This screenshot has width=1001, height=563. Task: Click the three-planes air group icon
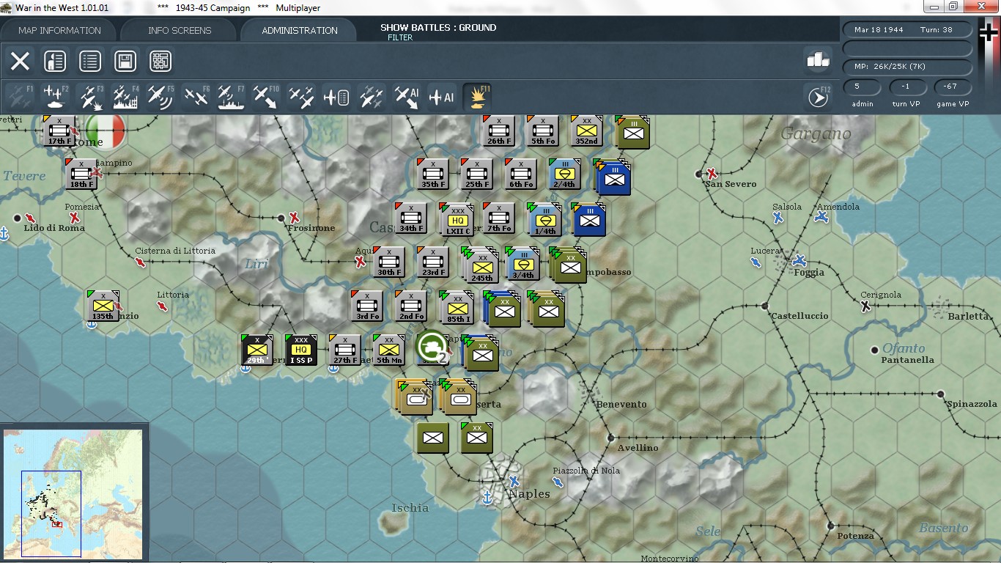pyautogui.click(x=301, y=97)
